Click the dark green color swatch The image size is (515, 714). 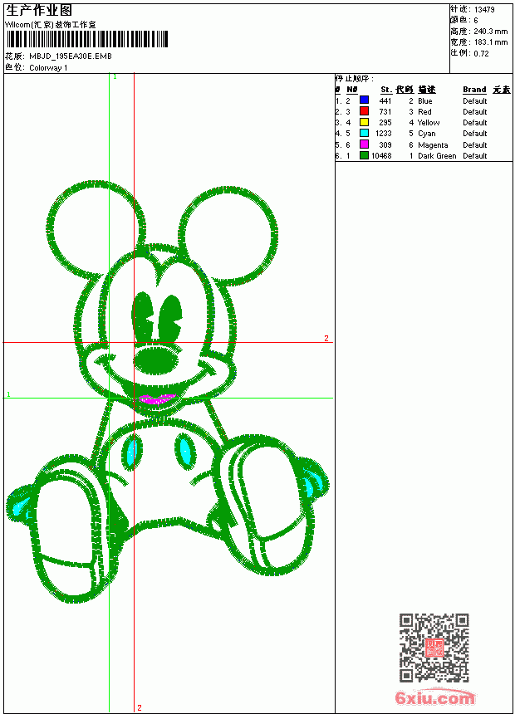(x=364, y=155)
